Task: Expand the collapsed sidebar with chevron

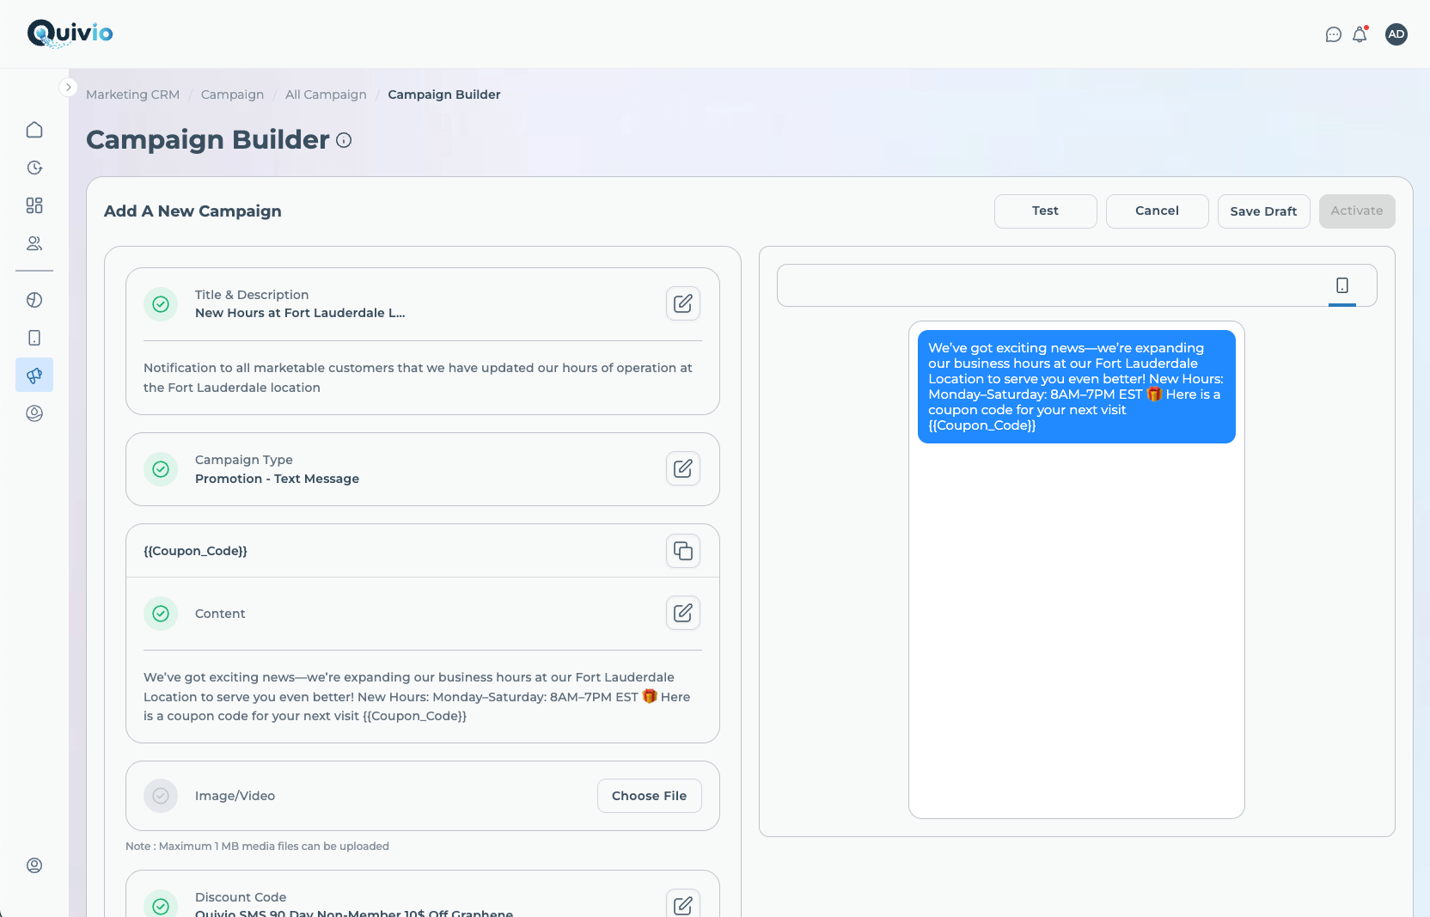Action: tap(69, 87)
